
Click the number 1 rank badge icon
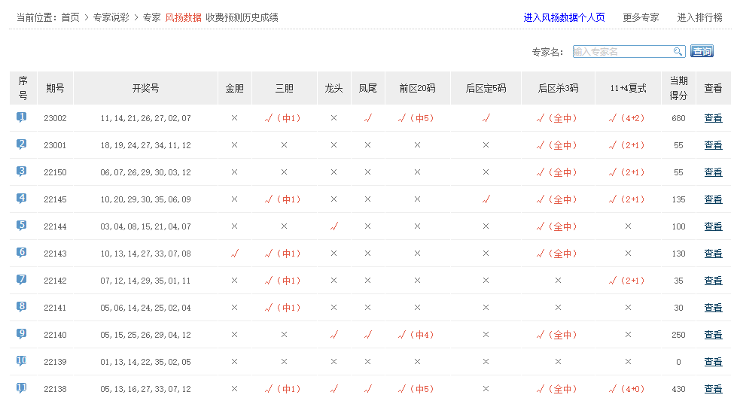tap(22, 117)
